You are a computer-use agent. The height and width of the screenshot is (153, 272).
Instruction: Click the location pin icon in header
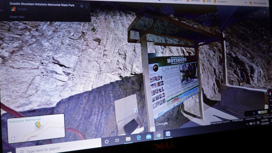[x=82, y=7]
